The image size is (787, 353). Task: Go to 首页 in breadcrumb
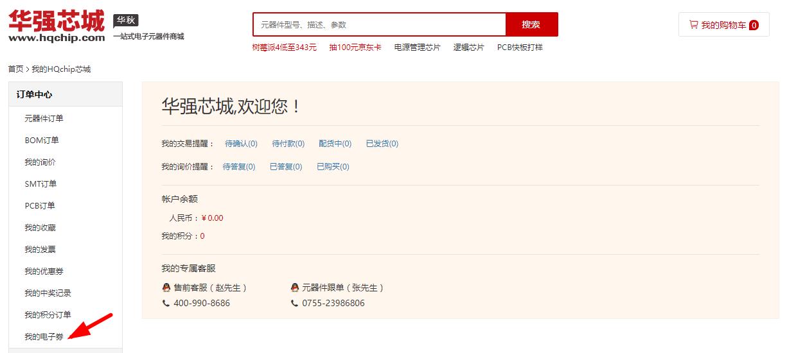15,69
